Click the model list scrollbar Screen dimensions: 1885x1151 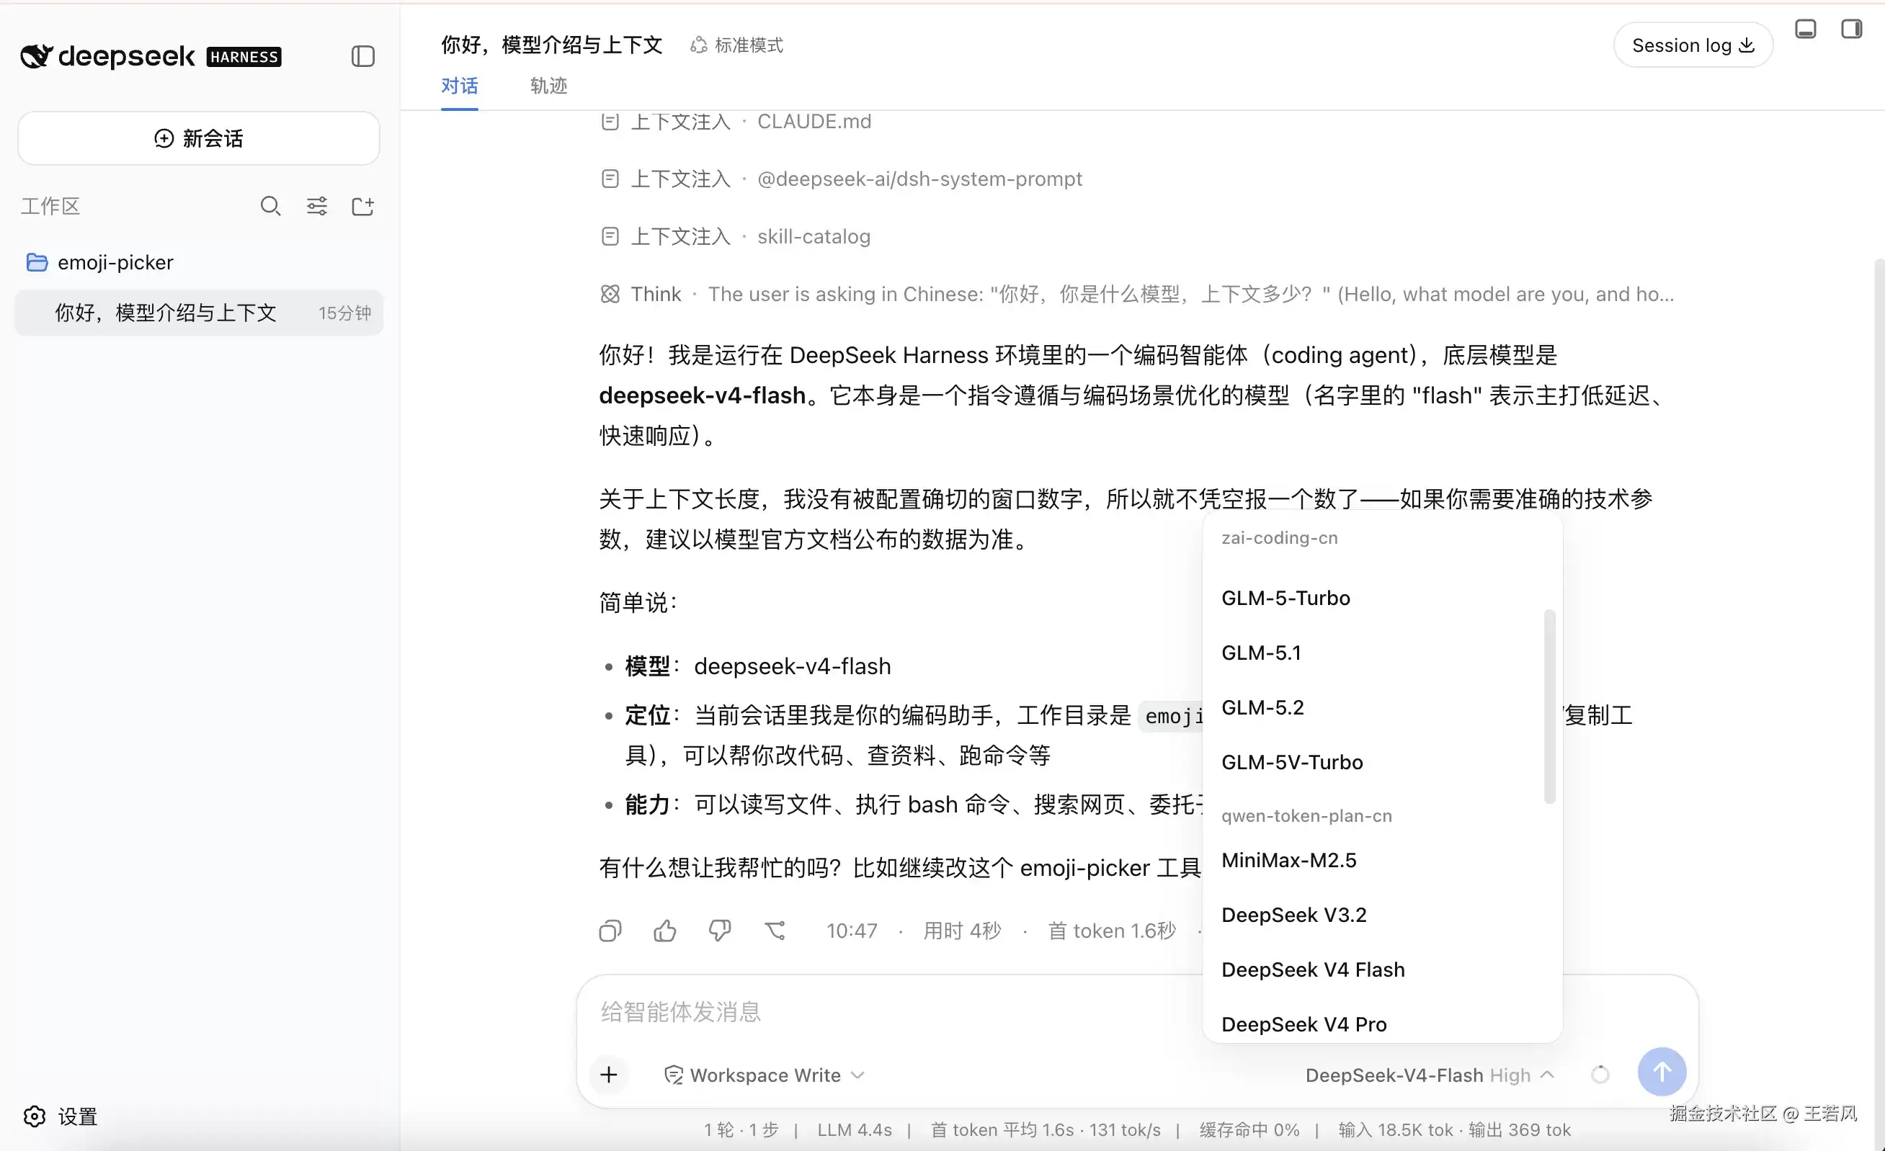tap(1549, 707)
